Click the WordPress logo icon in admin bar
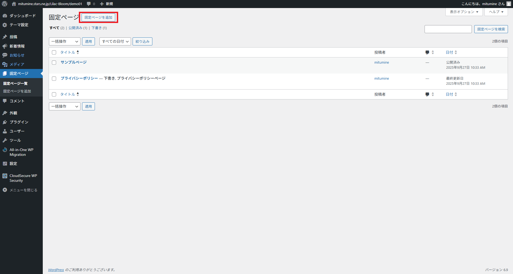The height and width of the screenshot is (274, 513). (x=5, y=4)
